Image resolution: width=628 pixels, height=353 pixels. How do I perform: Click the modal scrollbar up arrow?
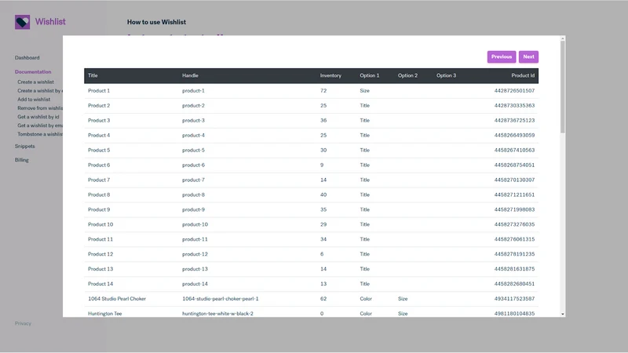pos(563,38)
